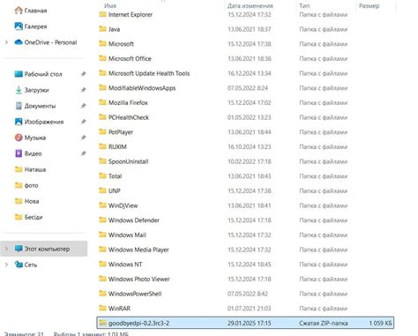
Task: Open the Главная home icon
Action: click(19, 11)
